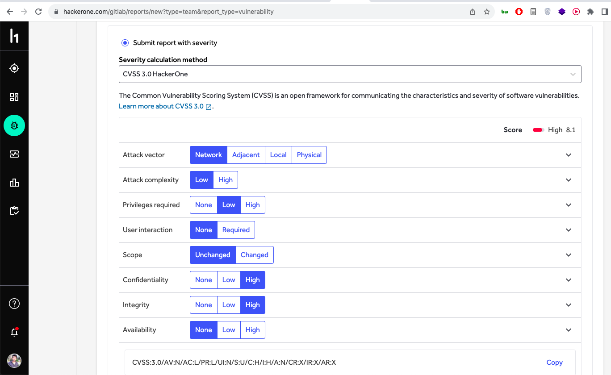Image resolution: width=611 pixels, height=375 pixels.
Task: Click the red High severity score indicator
Action: (x=538, y=130)
